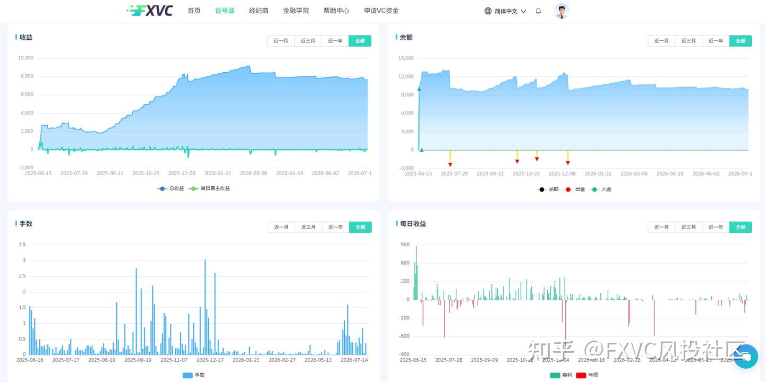
Task: Select 近一月 in the 每日收益 chart
Action: click(x=661, y=227)
